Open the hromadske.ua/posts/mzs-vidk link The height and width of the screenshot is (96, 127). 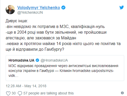click(93, 71)
